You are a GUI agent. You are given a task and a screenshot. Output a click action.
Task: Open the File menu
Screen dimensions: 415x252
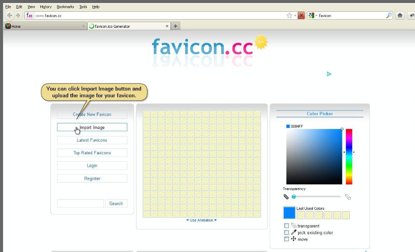click(8, 7)
